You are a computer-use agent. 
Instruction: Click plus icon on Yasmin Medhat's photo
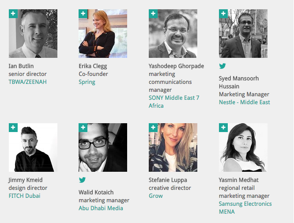[223, 128]
